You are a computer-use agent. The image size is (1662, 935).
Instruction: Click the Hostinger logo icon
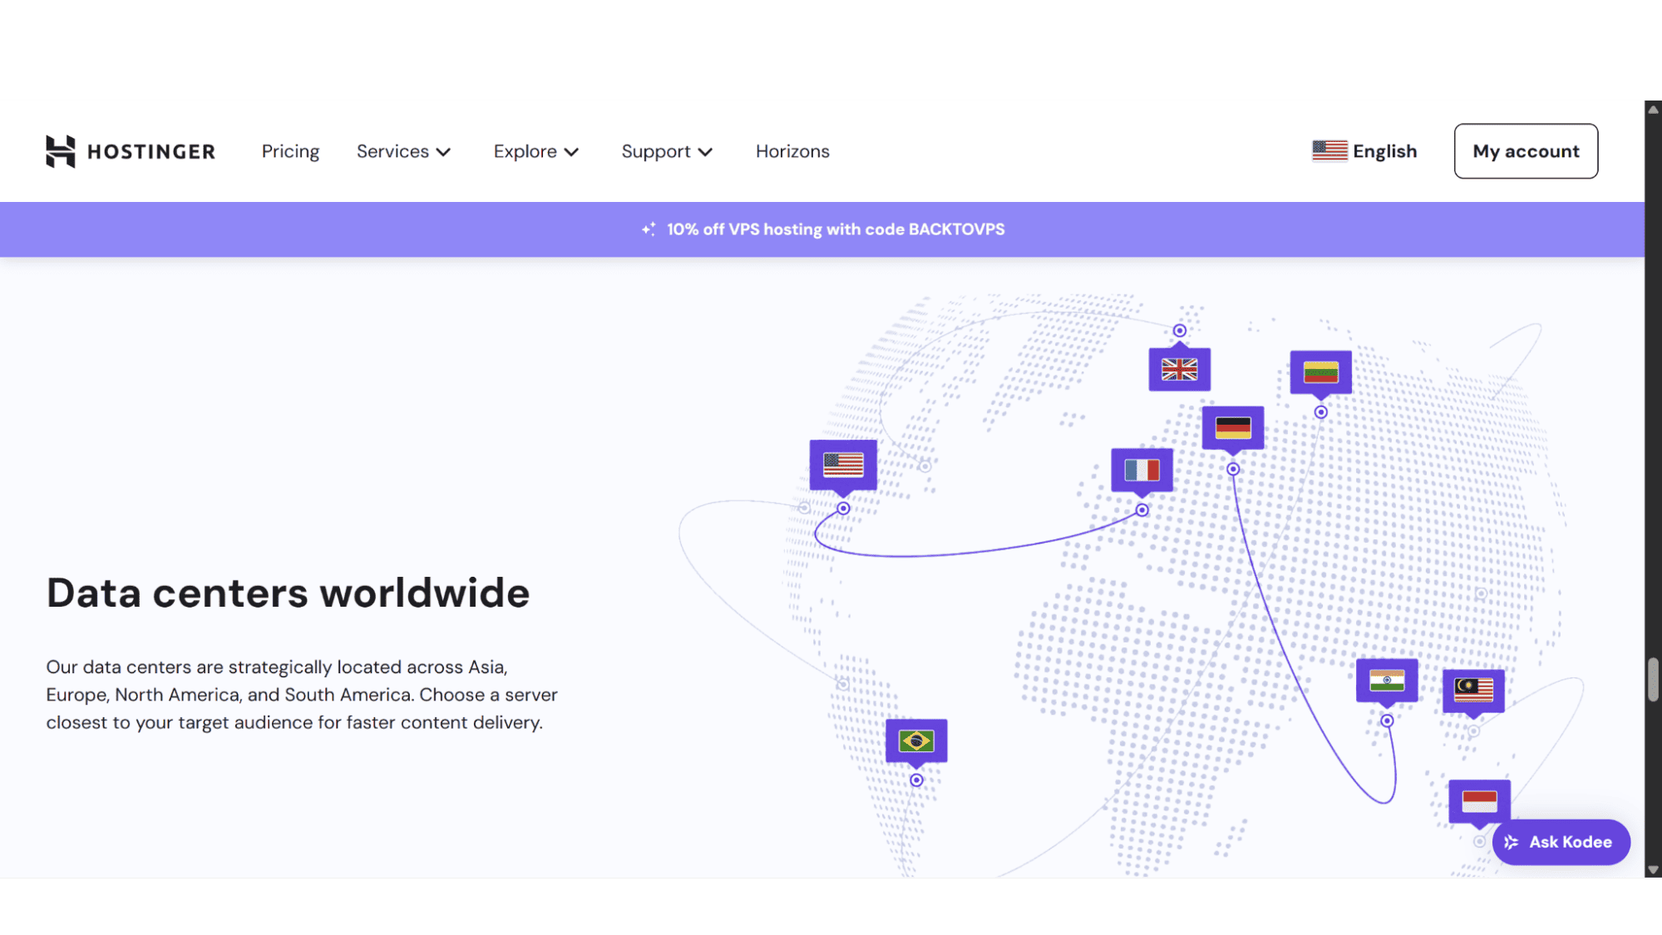(x=60, y=151)
